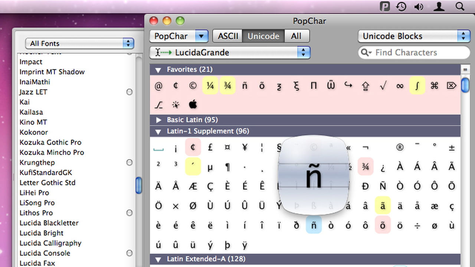Select Lucida Calligraphy in font list
The image size is (475, 267).
point(50,243)
